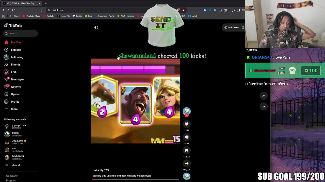Open a new browser tab
The width and height of the screenshot is (325, 182).
(x=46, y=3)
